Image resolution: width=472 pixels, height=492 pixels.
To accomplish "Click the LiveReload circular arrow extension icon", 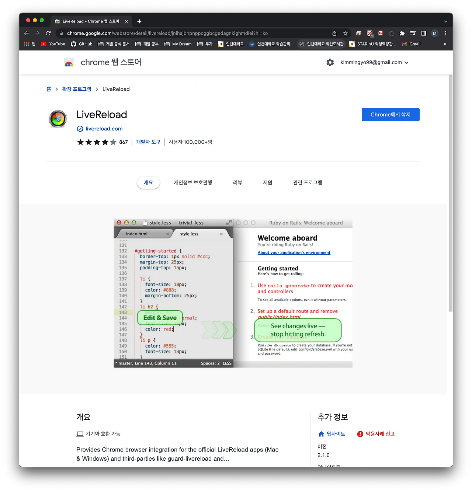I will [391, 33].
